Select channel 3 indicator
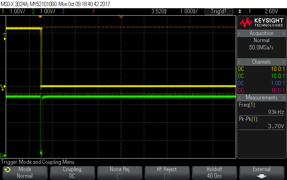 [x=63, y=11]
